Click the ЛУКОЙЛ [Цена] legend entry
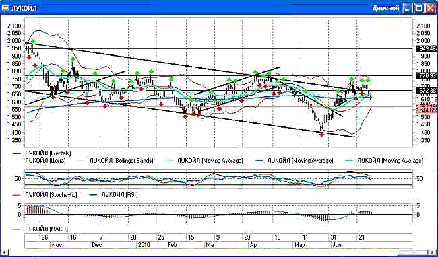The height and width of the screenshot is (257, 438). (x=45, y=161)
